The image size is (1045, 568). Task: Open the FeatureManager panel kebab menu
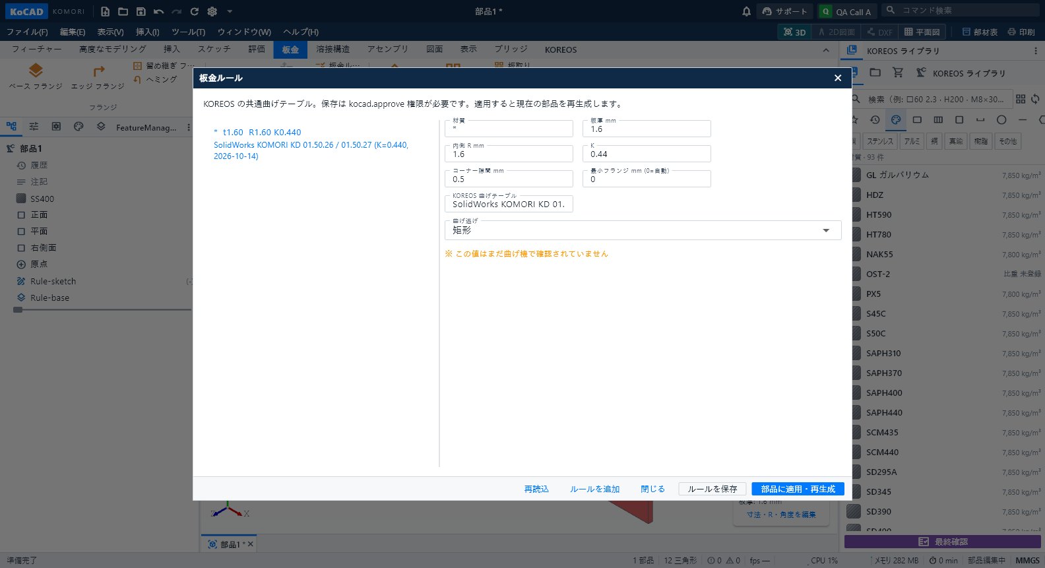189,127
